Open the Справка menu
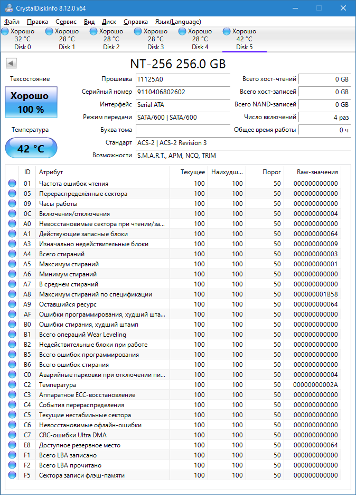The width and height of the screenshot is (356, 495). coord(135,22)
